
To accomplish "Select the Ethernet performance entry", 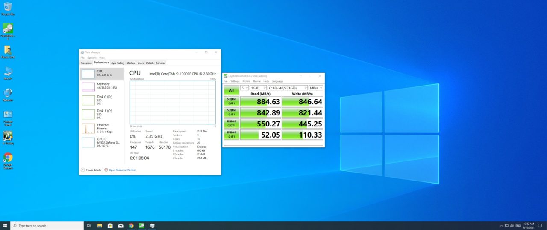I will point(102,128).
